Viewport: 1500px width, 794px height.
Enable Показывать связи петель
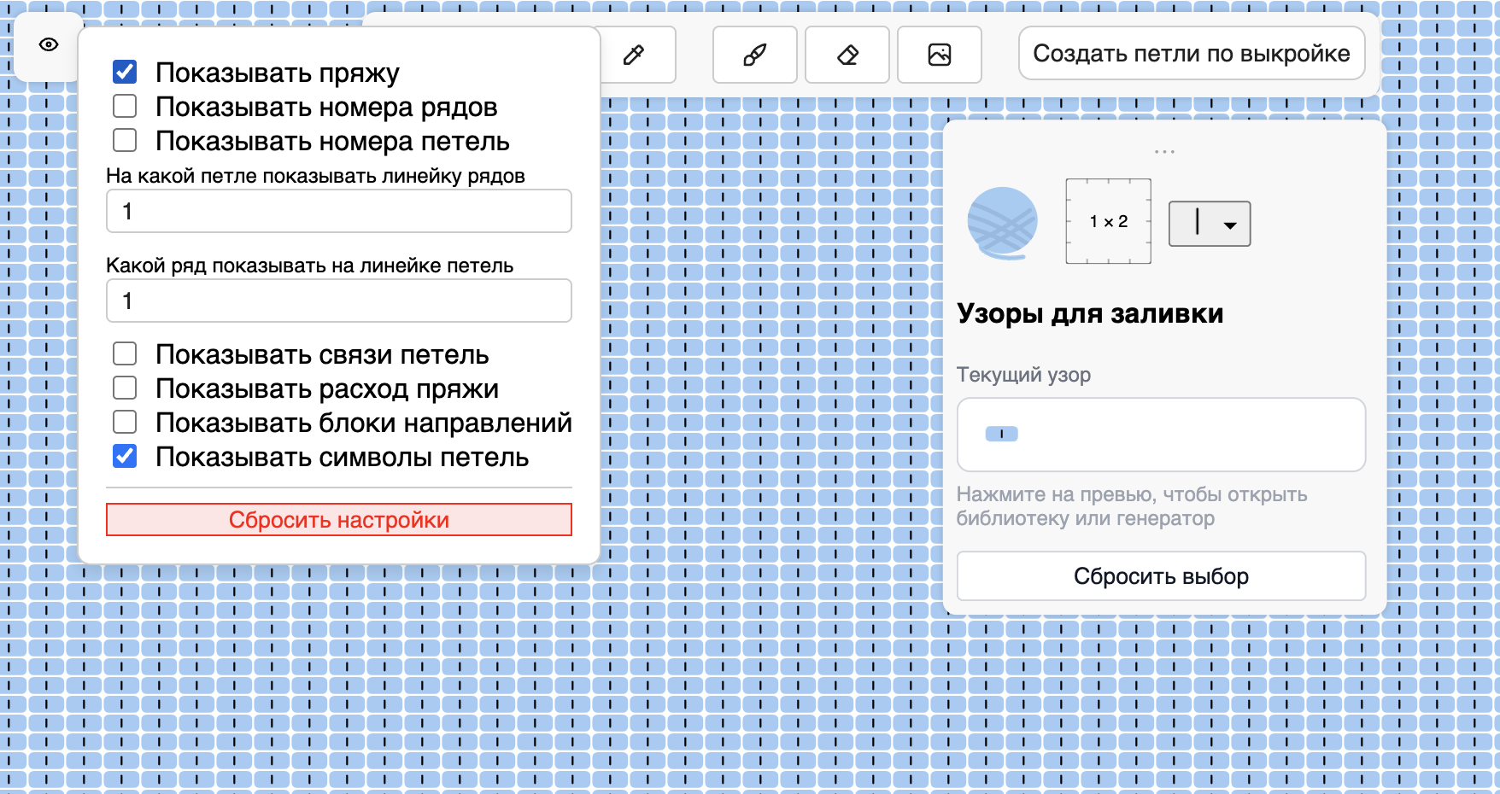125,353
